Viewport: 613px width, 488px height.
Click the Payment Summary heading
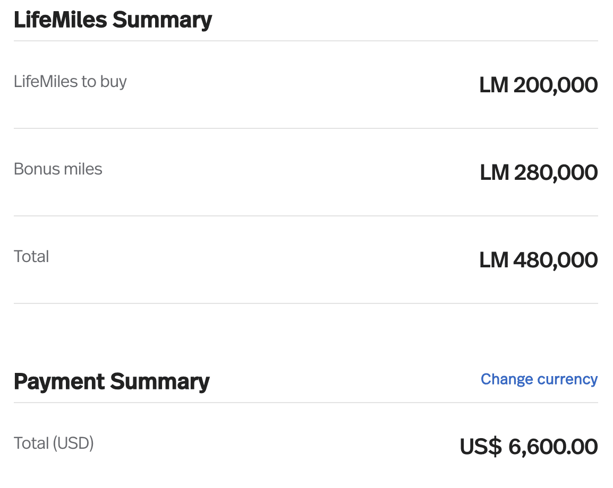click(x=112, y=381)
